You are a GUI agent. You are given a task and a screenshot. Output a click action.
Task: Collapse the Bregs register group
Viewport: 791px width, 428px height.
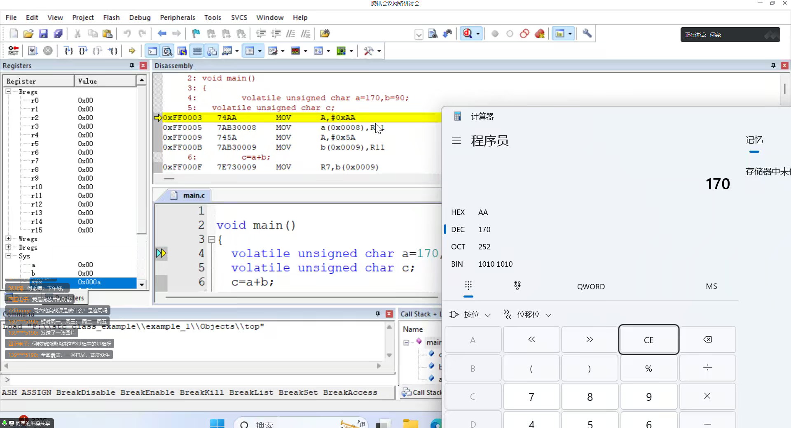(8, 91)
